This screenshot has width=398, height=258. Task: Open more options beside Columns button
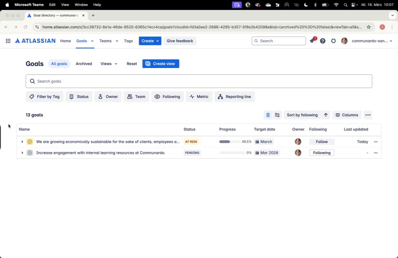pyautogui.click(x=368, y=115)
